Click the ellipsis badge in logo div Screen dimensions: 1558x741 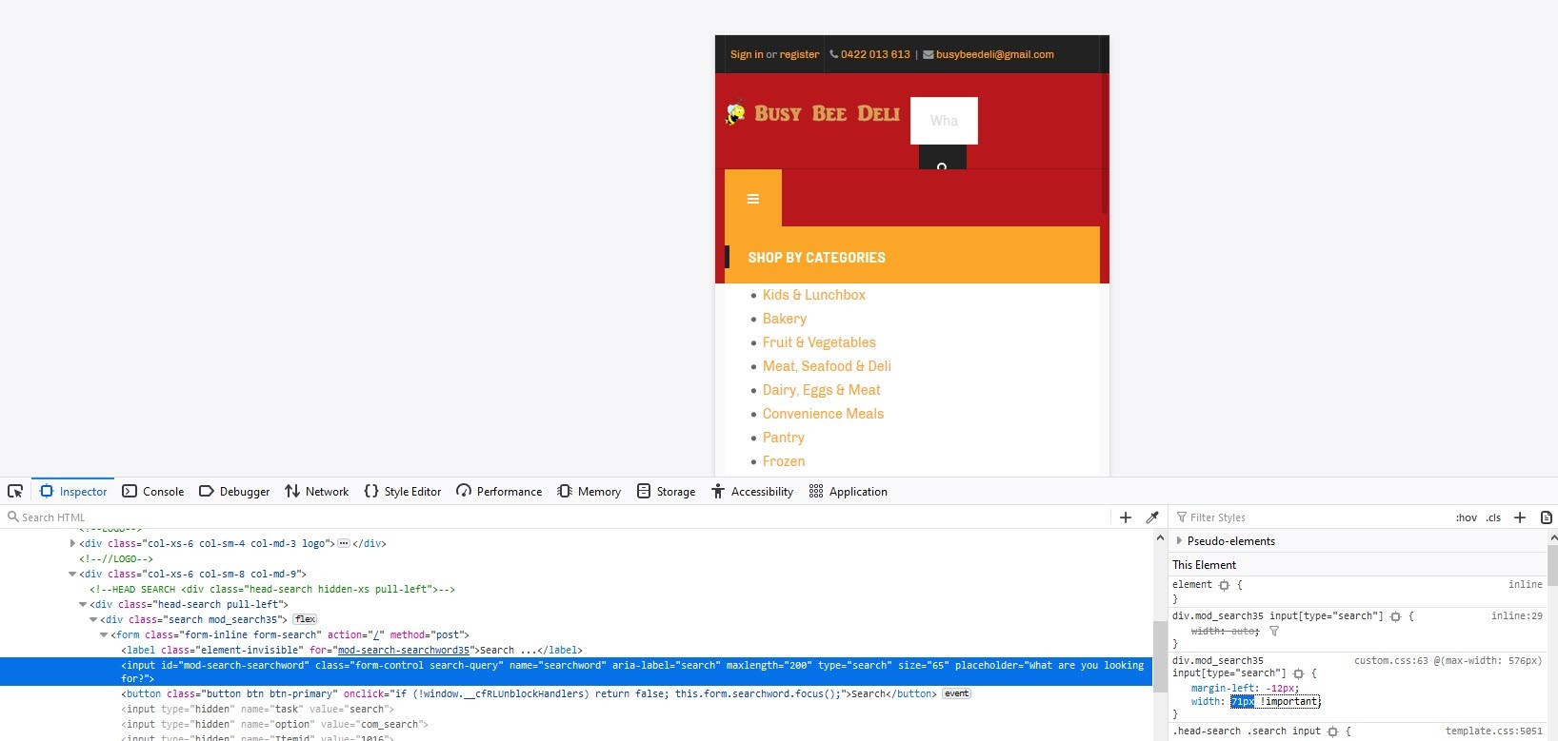[344, 543]
